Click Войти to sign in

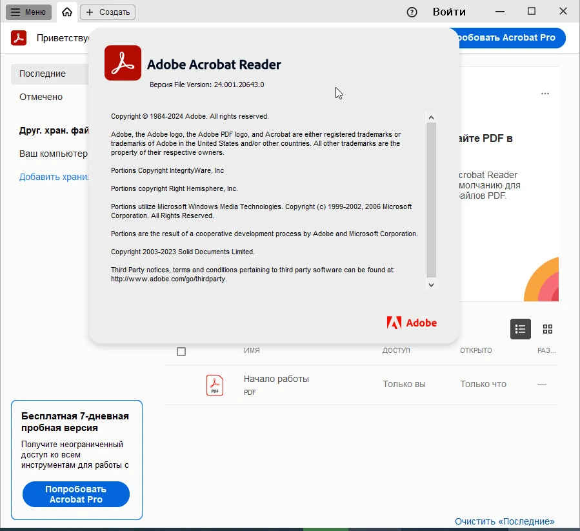pyautogui.click(x=449, y=12)
